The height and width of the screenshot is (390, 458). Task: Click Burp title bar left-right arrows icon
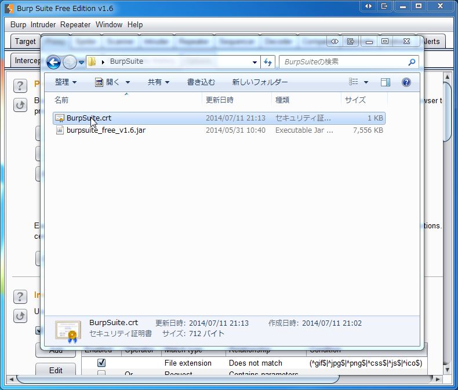(369, 6)
